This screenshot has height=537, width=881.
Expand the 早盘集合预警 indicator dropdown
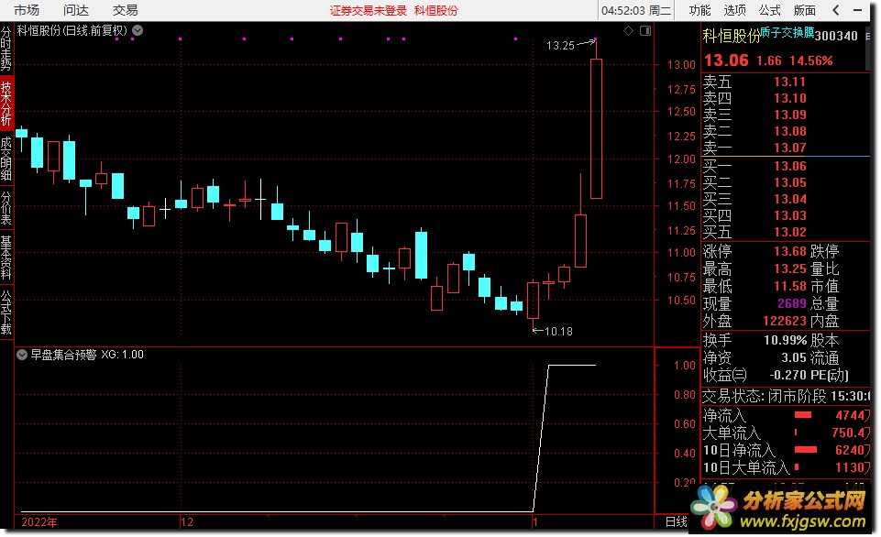pyautogui.click(x=22, y=355)
